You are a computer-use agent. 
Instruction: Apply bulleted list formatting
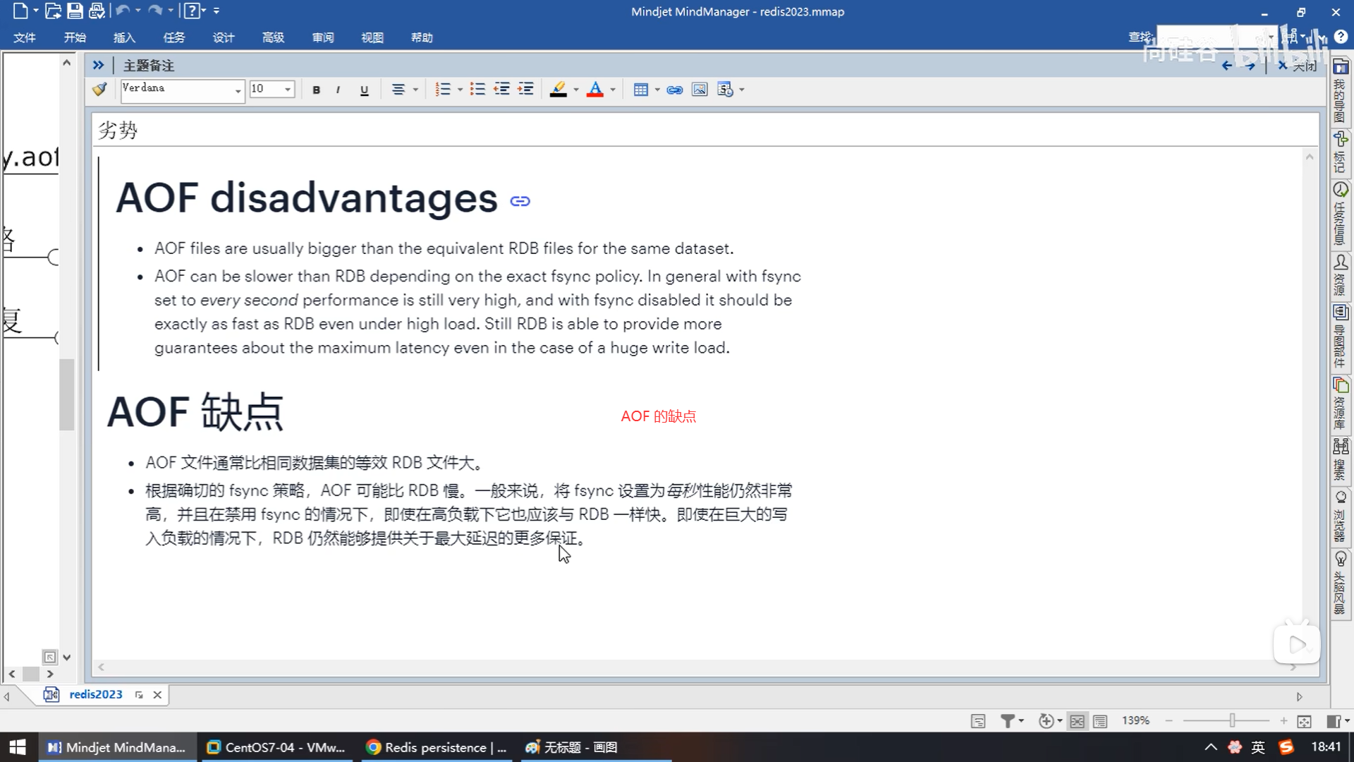tap(477, 90)
